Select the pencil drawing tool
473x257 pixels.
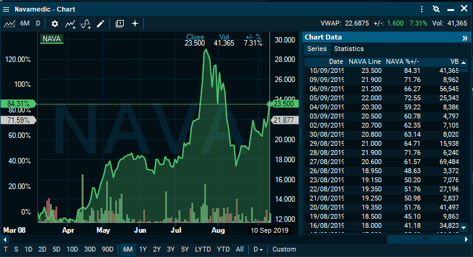click(x=101, y=24)
